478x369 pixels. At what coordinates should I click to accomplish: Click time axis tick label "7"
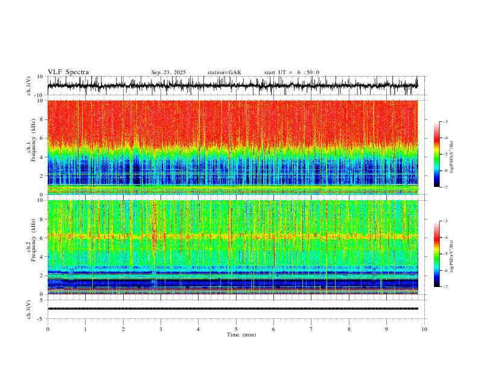click(311, 329)
